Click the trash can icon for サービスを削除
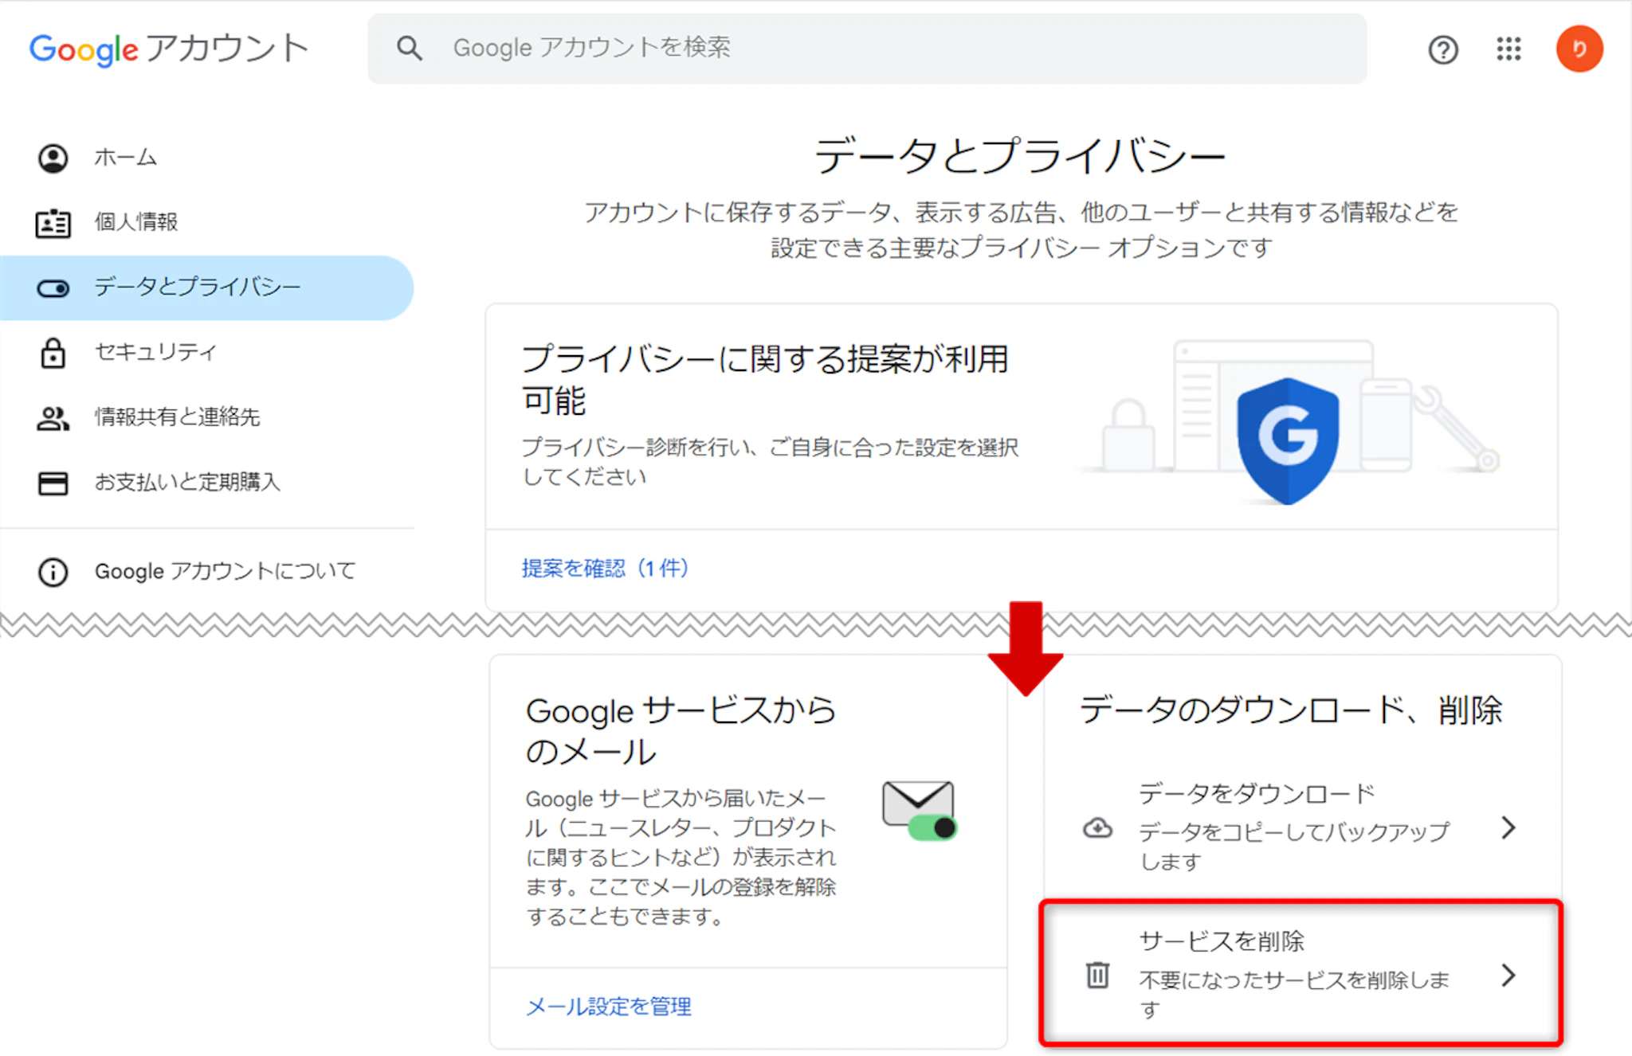The image size is (1632, 1056). point(1097,975)
